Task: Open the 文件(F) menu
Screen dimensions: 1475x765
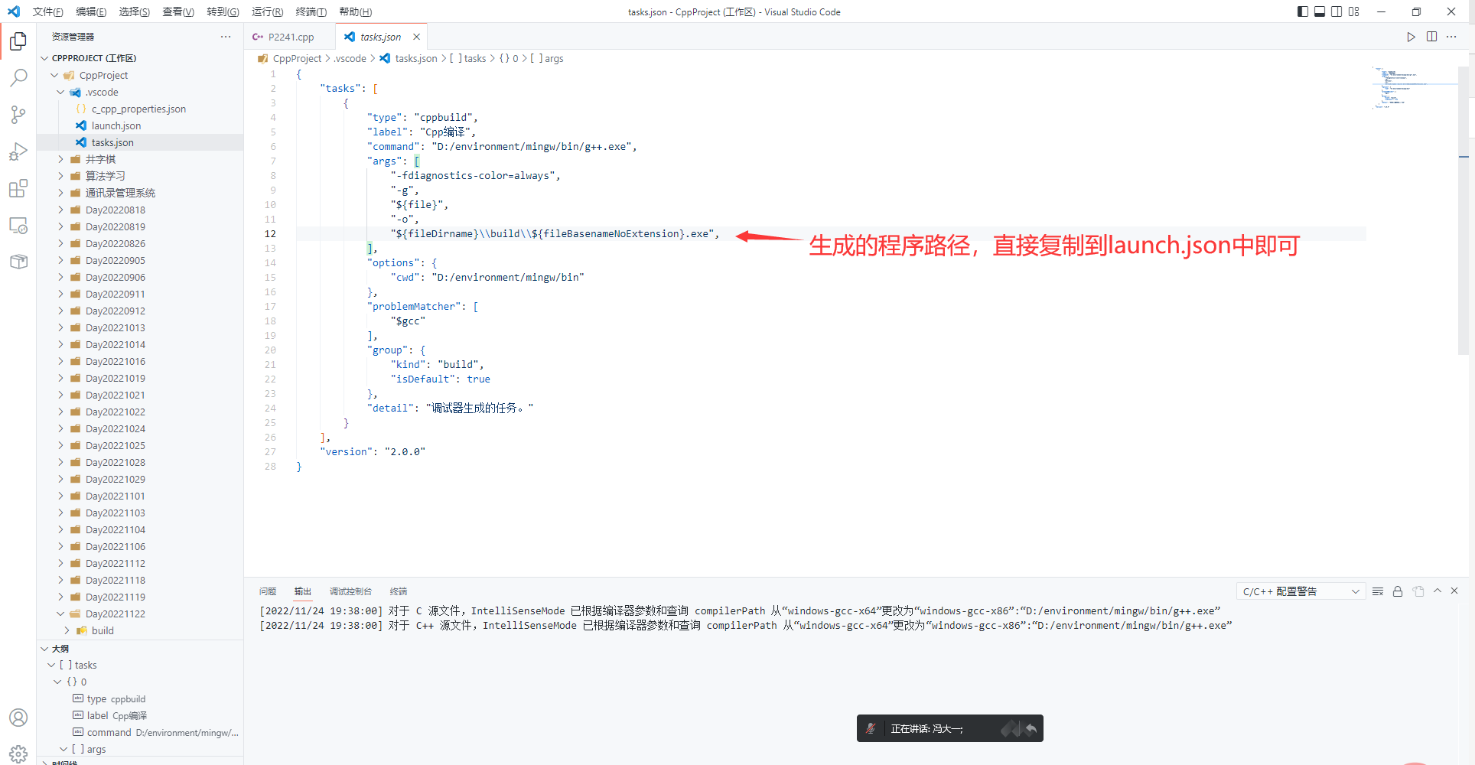Action: click(x=48, y=11)
